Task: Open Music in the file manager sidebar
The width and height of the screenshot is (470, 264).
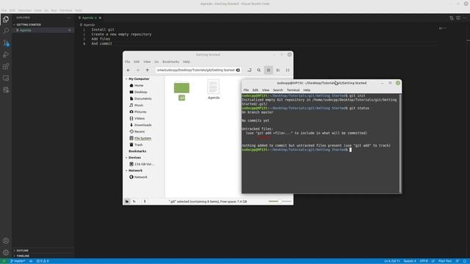Action: (x=139, y=105)
